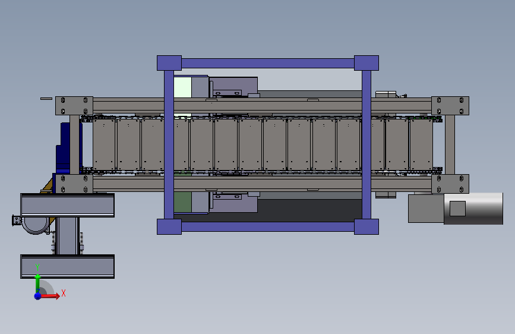Select the left blue vertical post

tap(169, 144)
